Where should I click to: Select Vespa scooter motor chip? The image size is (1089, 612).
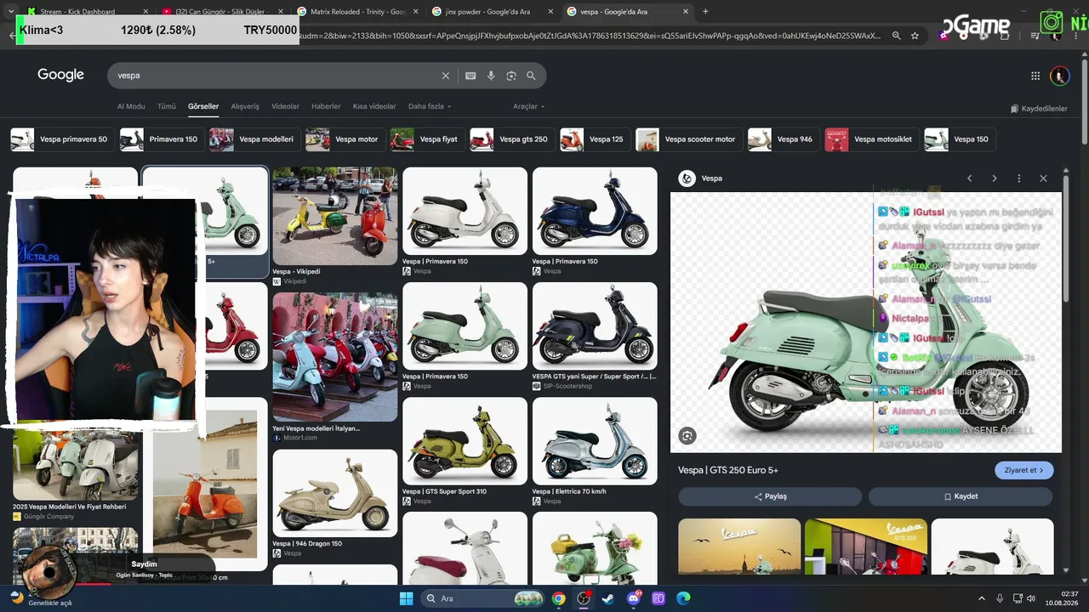[x=688, y=139]
